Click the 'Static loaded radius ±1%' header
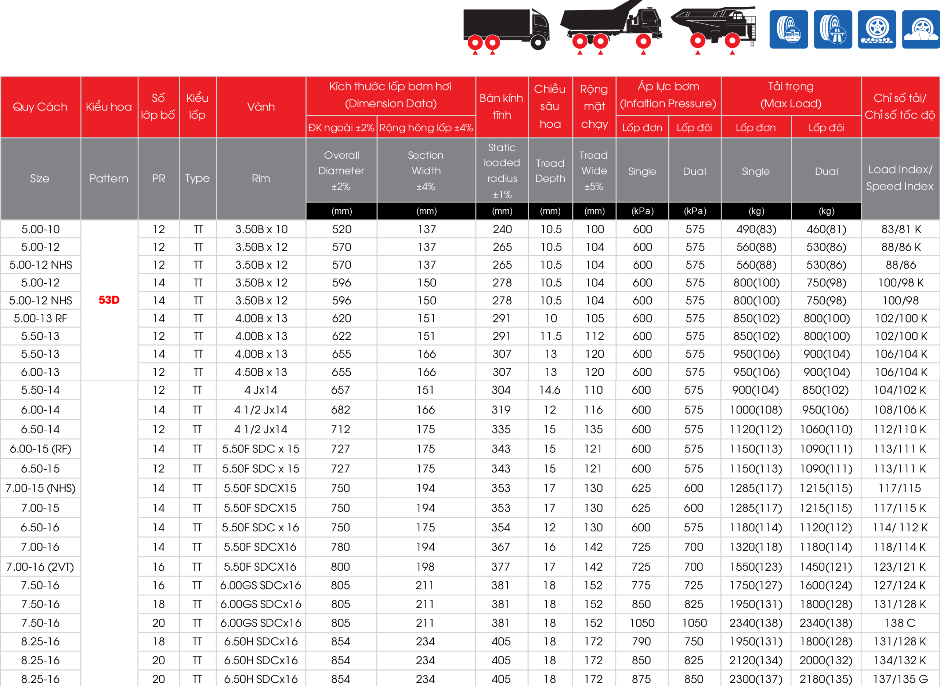Screen dimensions: 940x686 click(502, 170)
